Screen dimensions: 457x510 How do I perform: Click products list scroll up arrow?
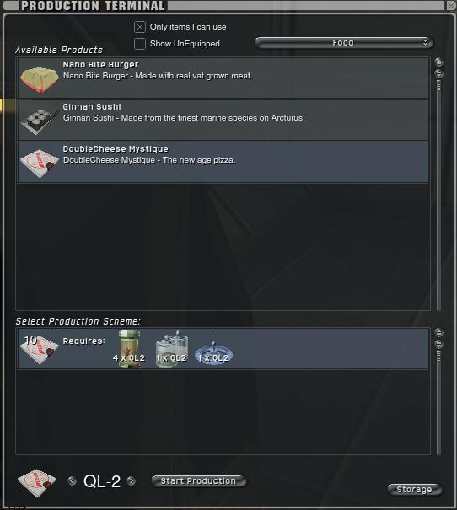coord(438,62)
